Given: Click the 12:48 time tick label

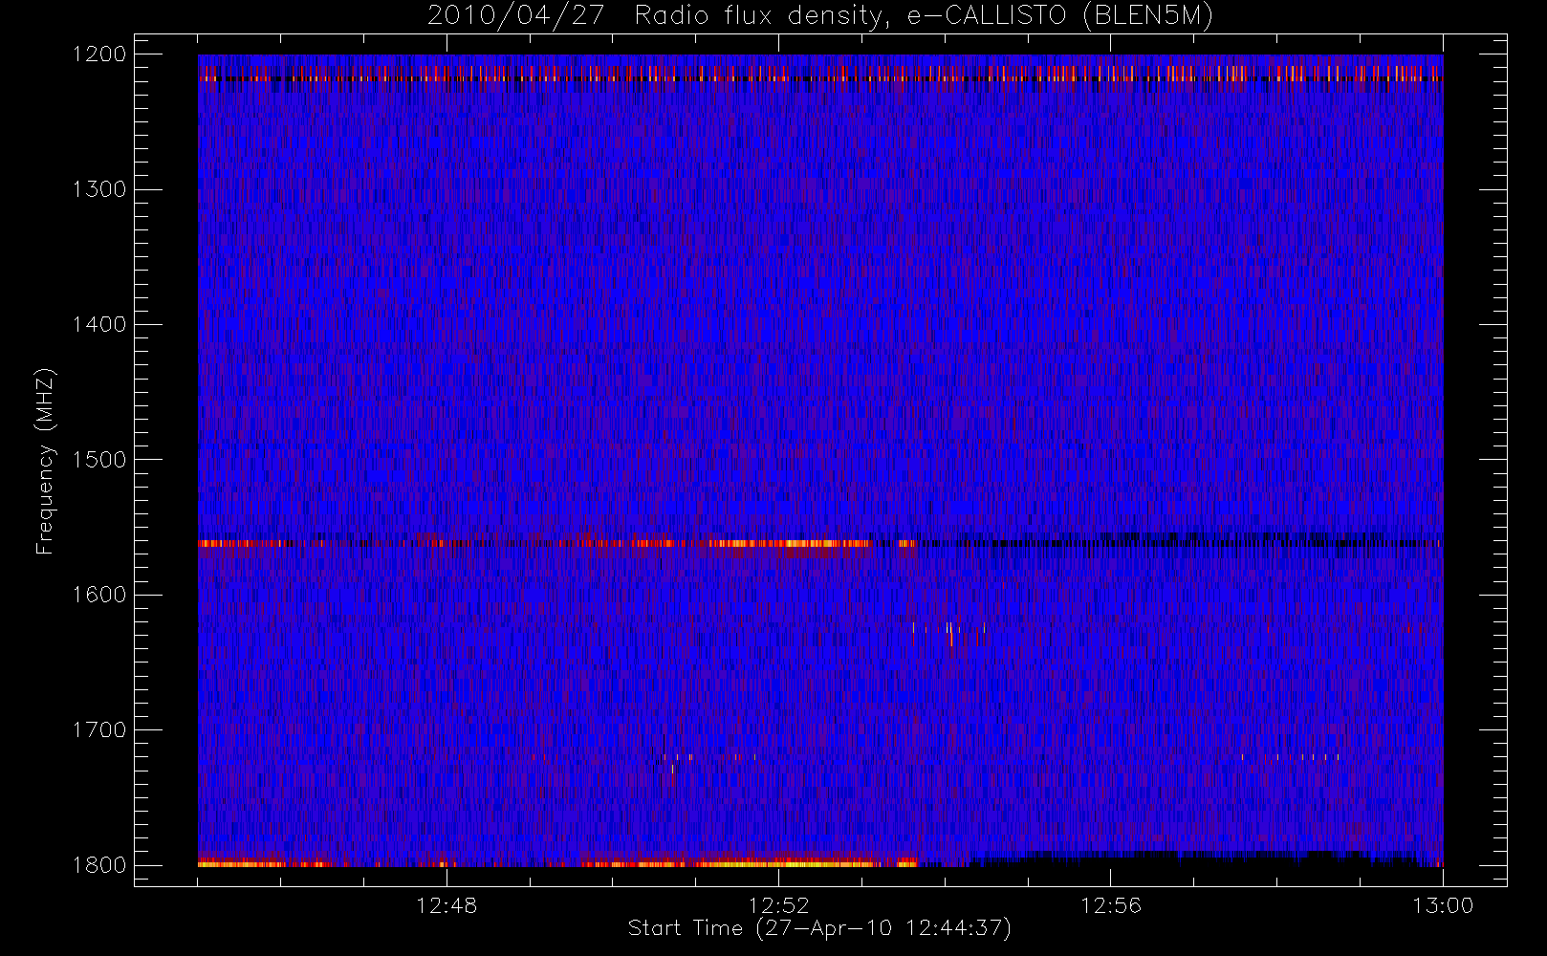Looking at the screenshot, I should [x=447, y=904].
